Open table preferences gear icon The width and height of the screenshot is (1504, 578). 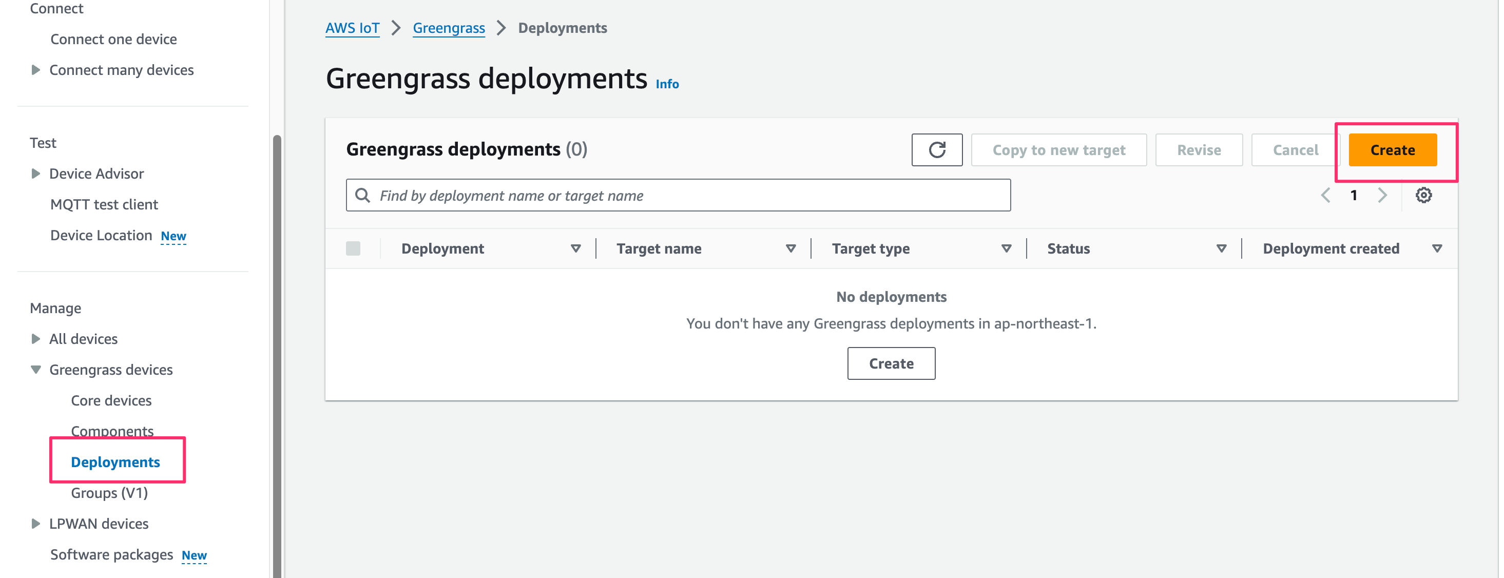click(1423, 195)
